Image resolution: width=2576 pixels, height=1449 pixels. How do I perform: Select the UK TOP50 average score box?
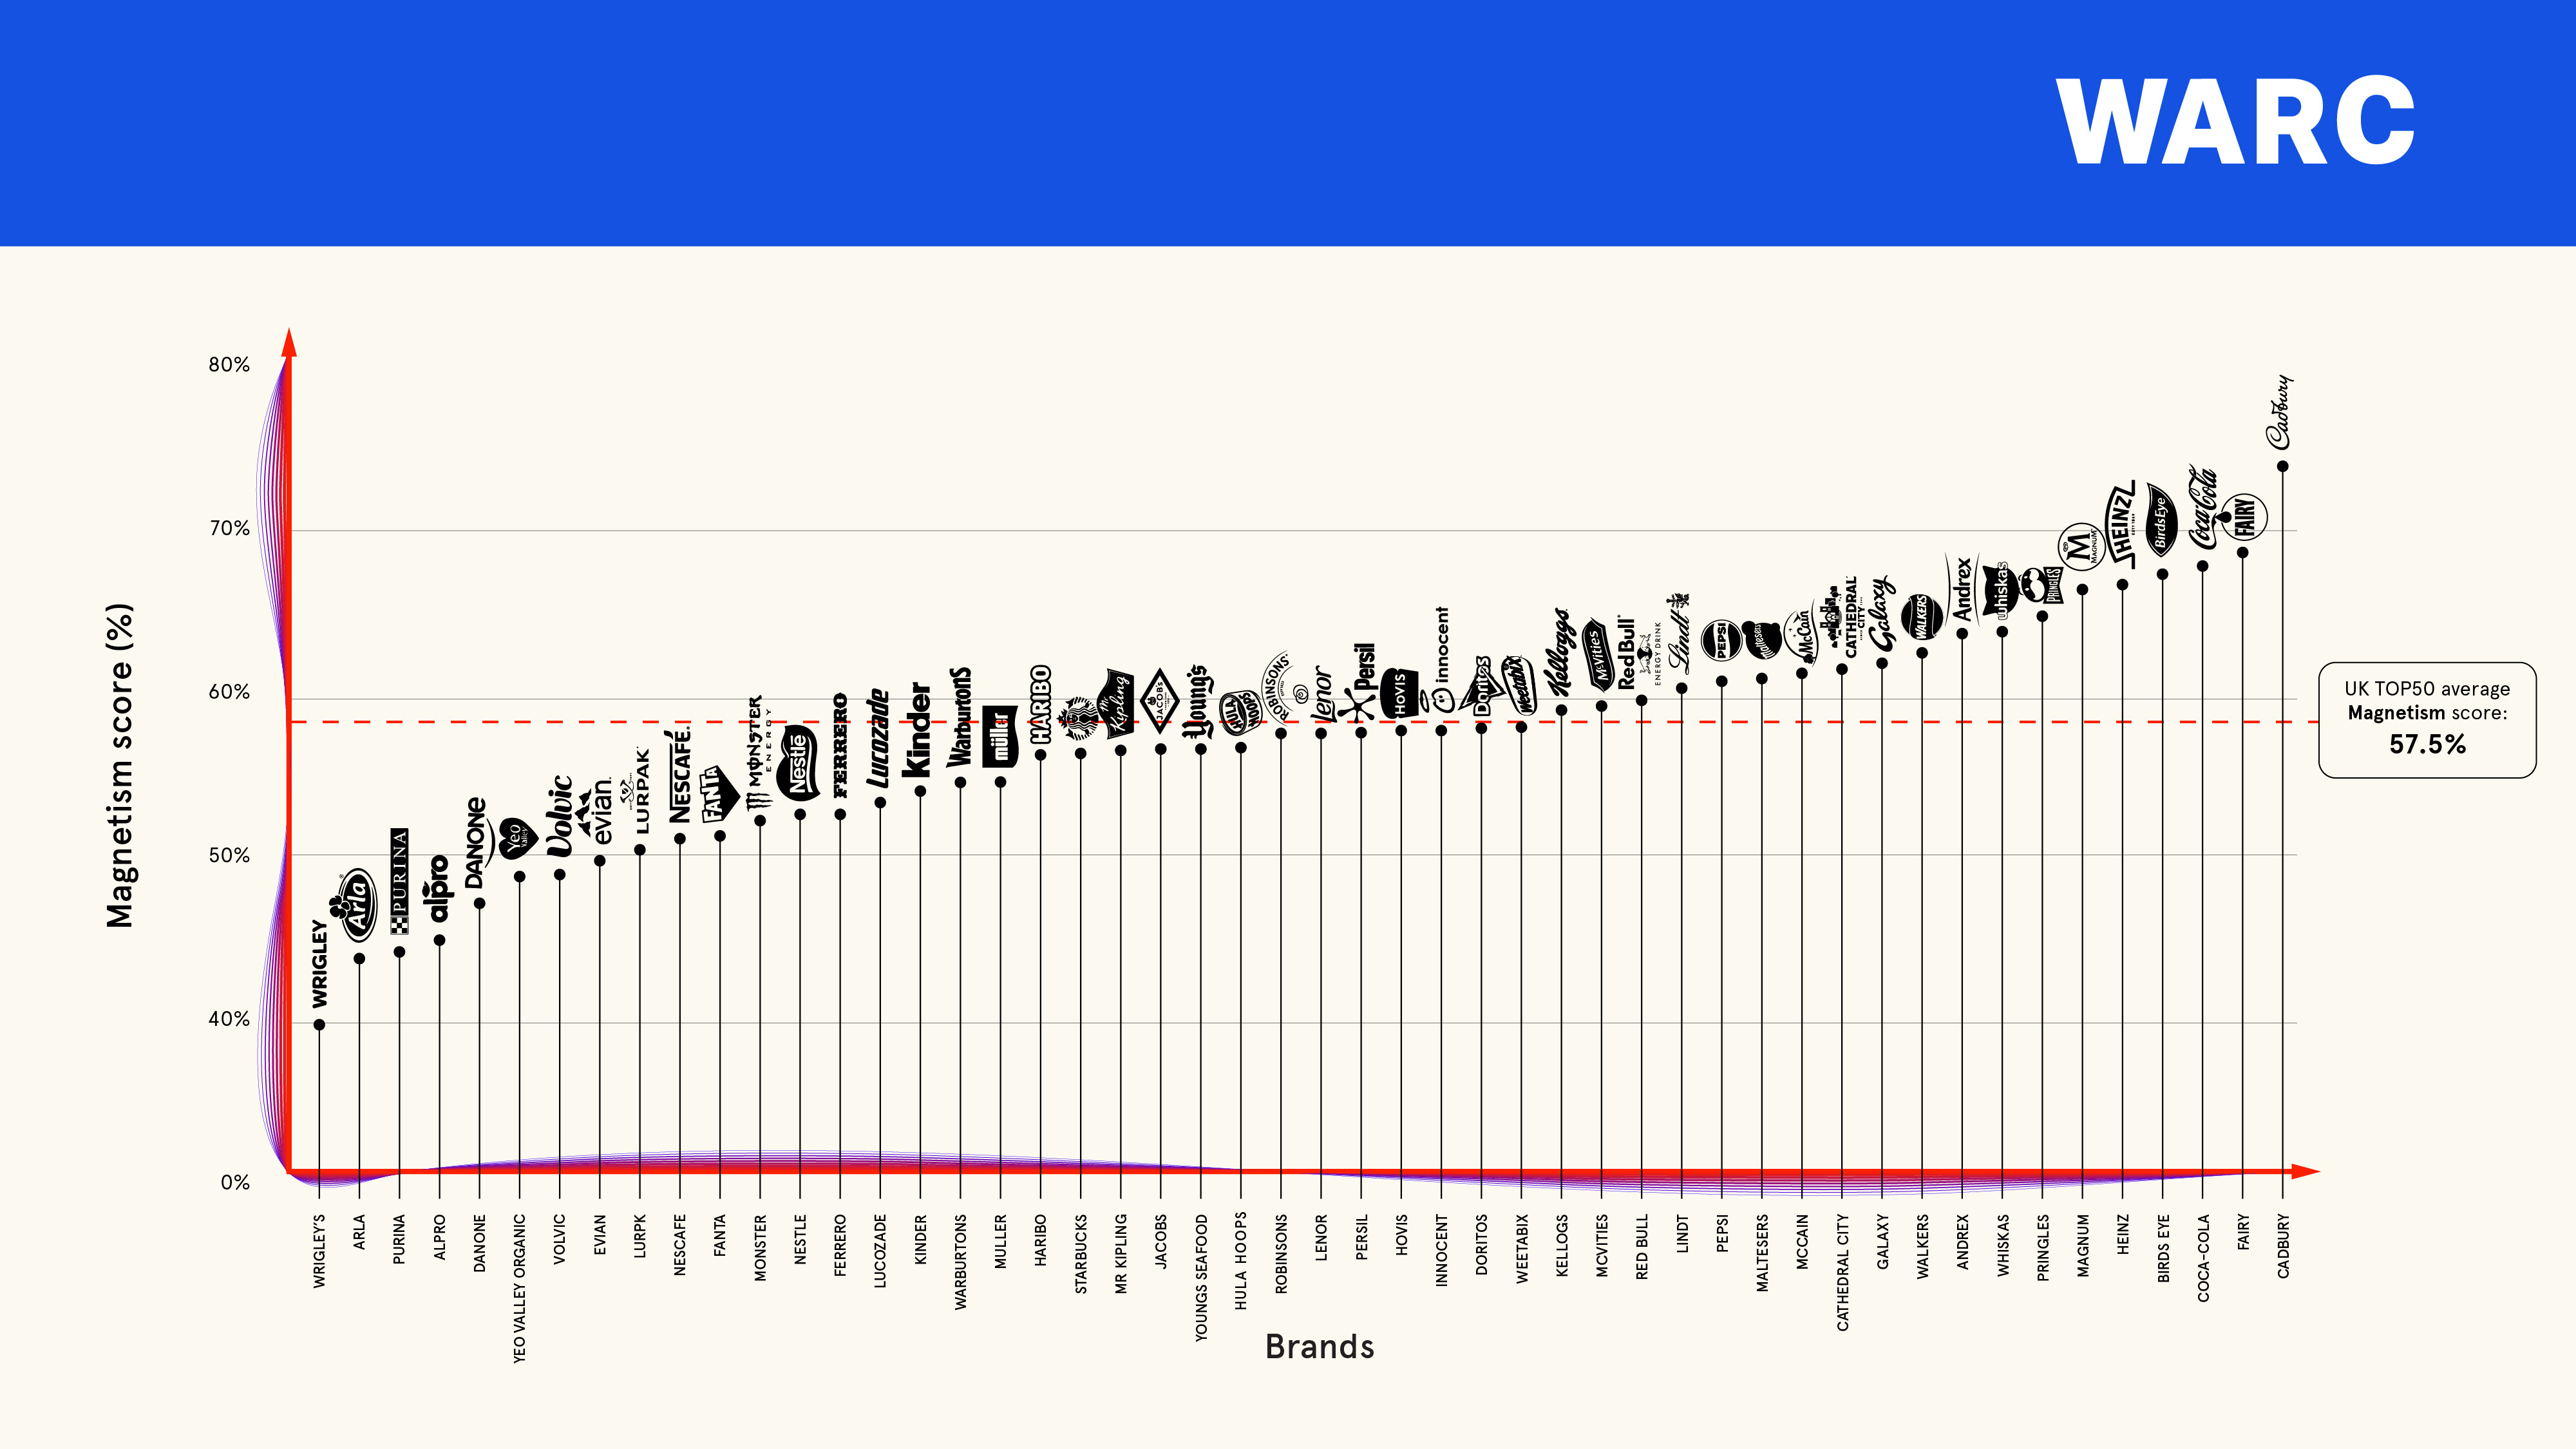pyautogui.click(x=2427, y=719)
